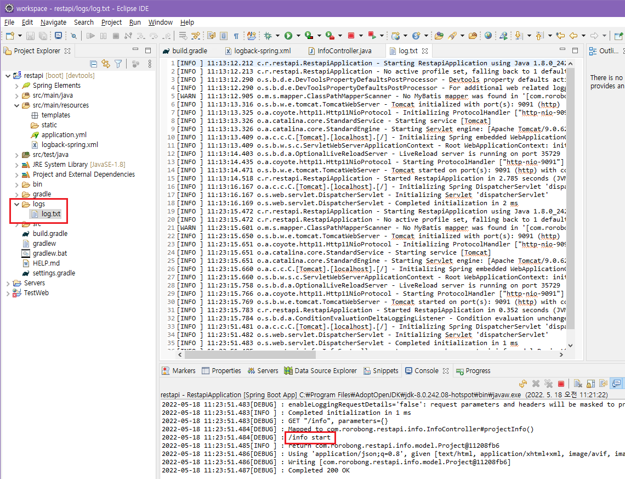Click the editor vertical scrollbar down arrow
Screen dimensions: 625x479
coord(570,345)
